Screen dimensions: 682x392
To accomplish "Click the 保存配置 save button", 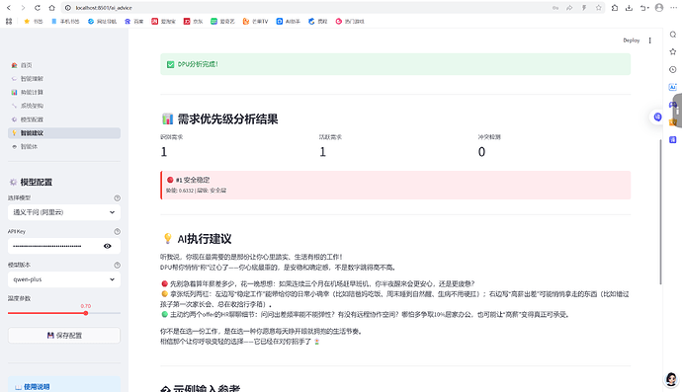I will (64, 336).
